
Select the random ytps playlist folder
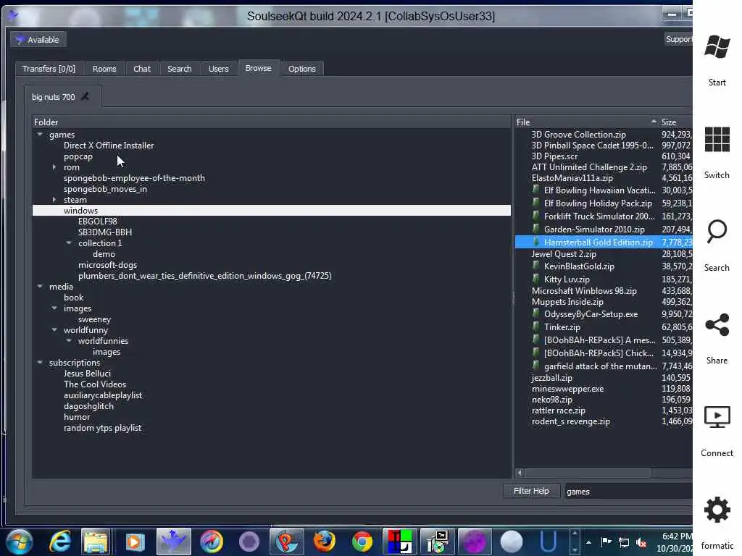point(103,428)
